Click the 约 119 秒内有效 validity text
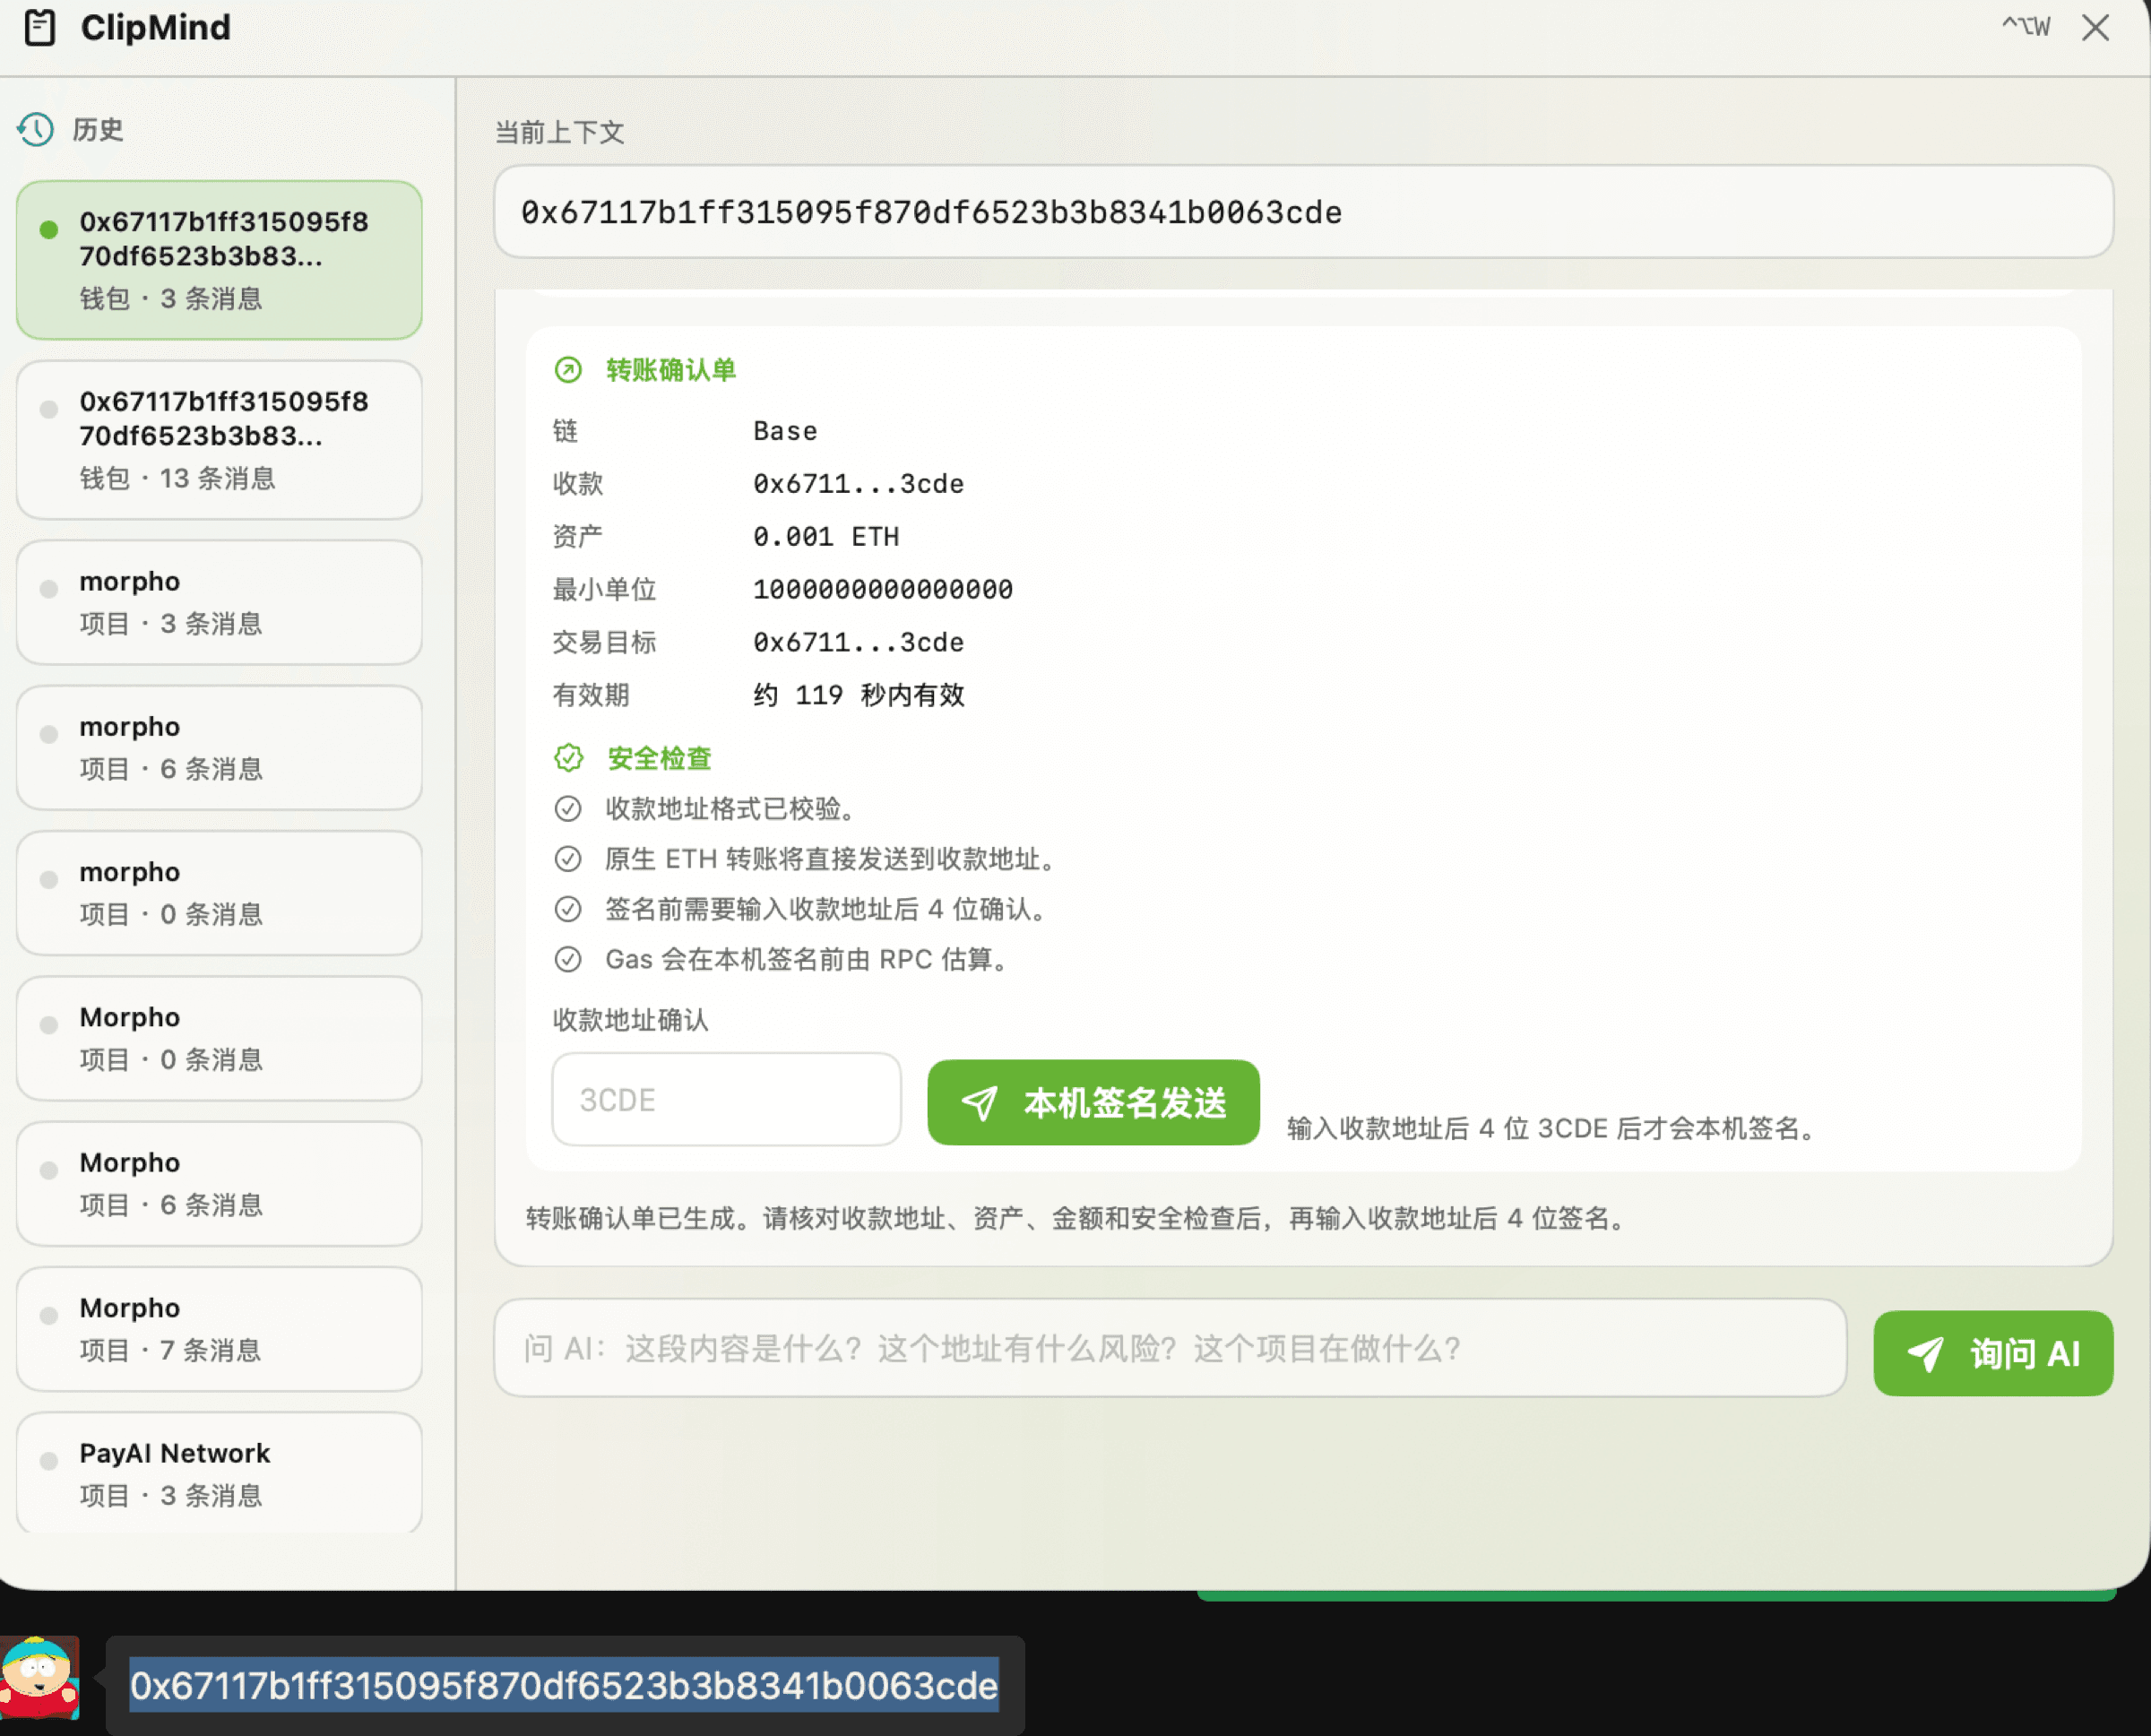Image resolution: width=2151 pixels, height=1736 pixels. [x=858, y=695]
